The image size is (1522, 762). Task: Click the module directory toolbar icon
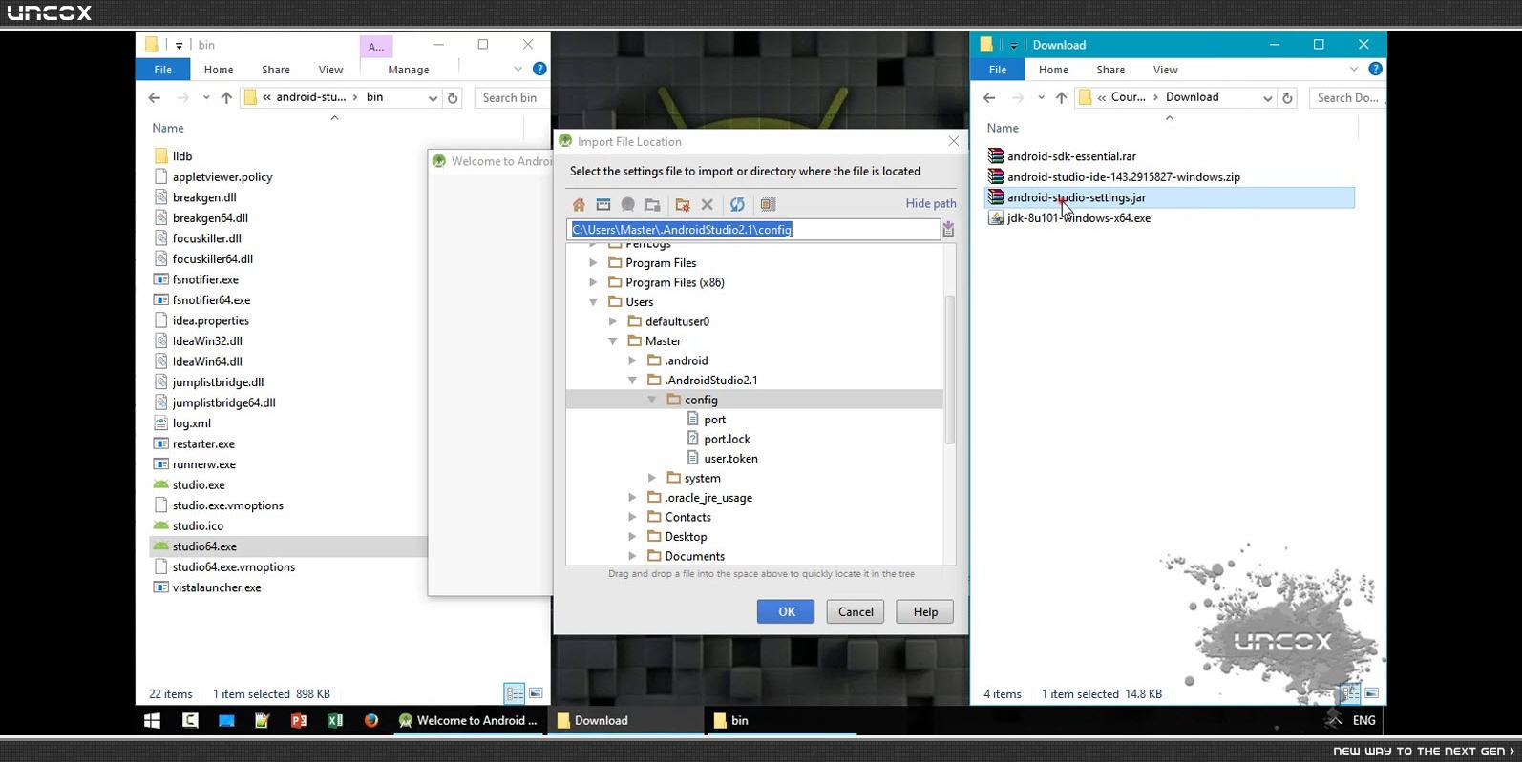[x=653, y=204]
